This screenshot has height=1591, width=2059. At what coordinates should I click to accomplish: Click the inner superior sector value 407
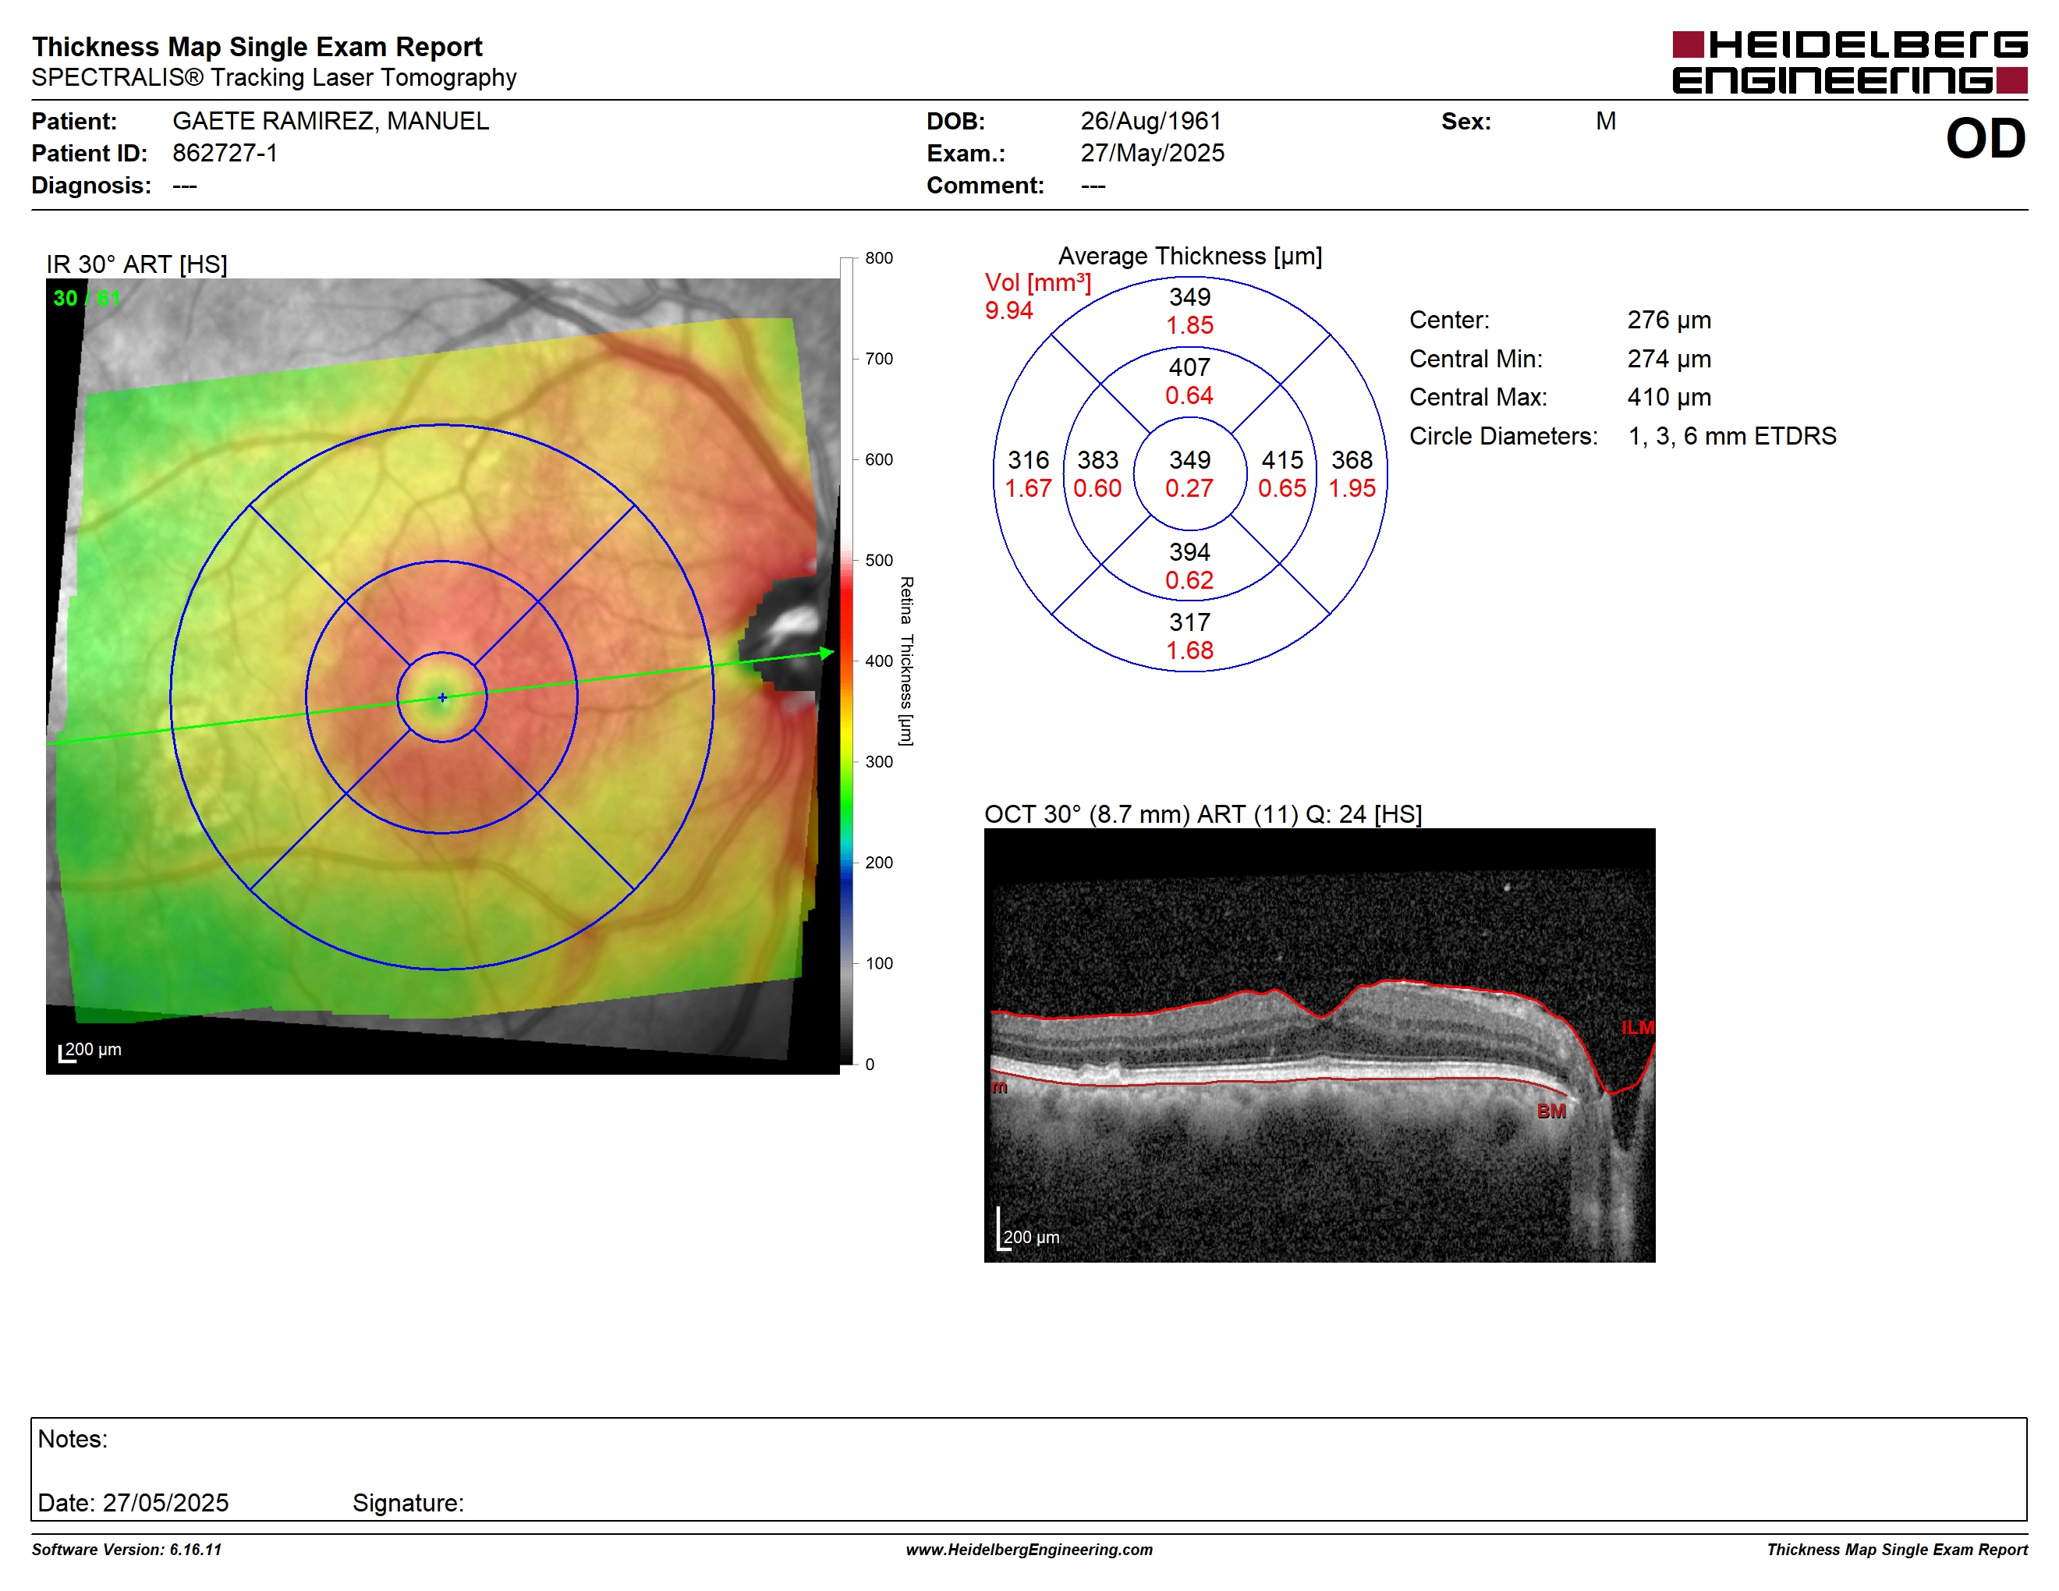click(x=1189, y=367)
